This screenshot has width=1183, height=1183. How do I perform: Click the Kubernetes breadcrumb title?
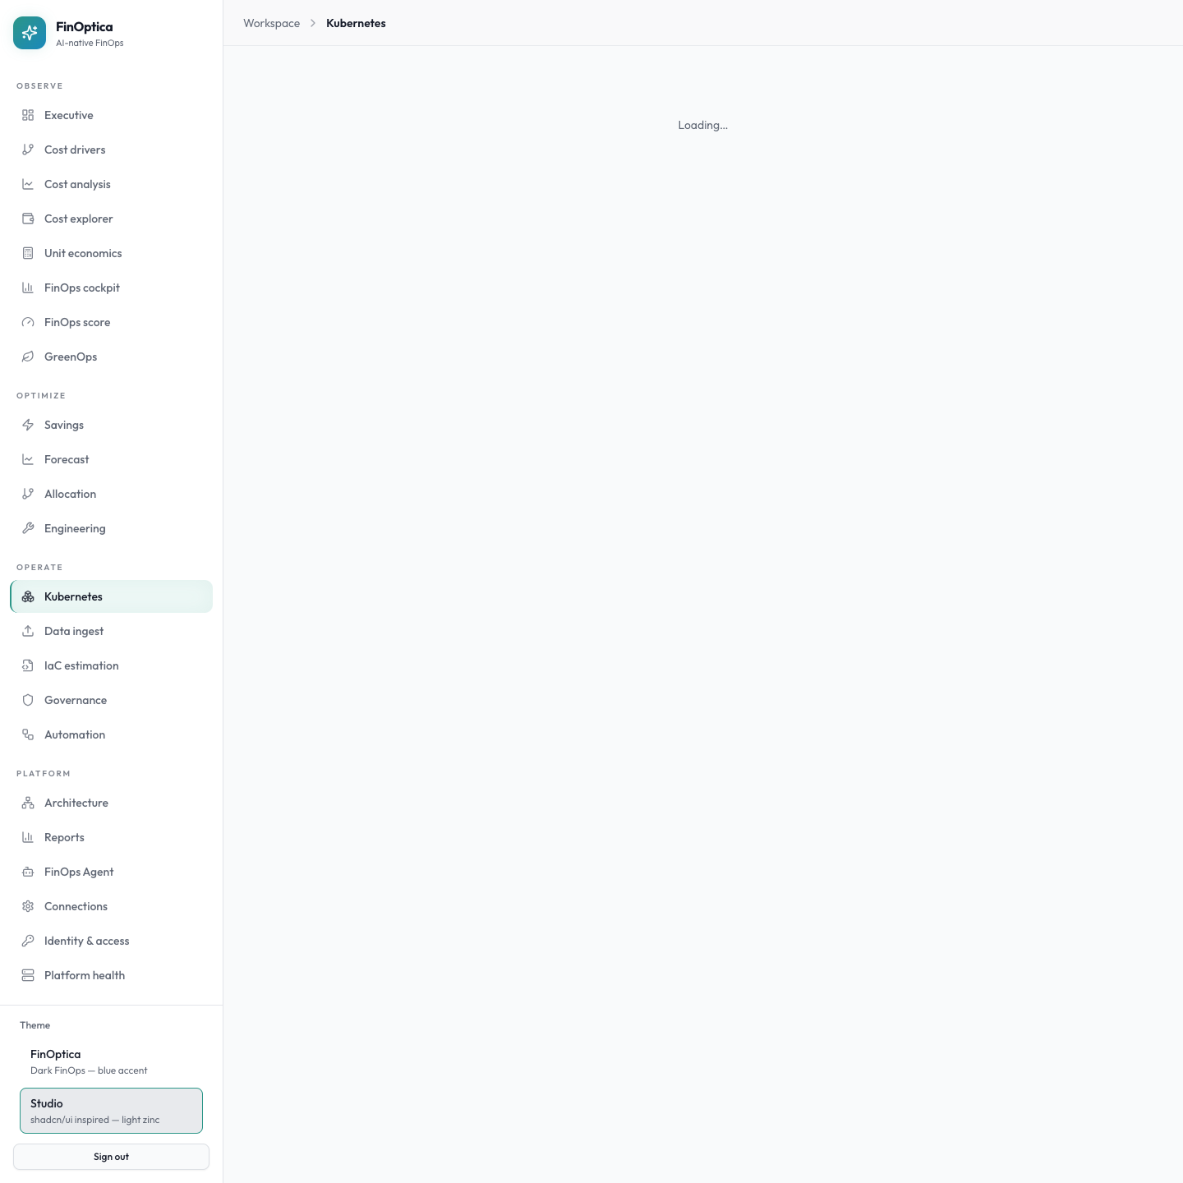(x=356, y=23)
